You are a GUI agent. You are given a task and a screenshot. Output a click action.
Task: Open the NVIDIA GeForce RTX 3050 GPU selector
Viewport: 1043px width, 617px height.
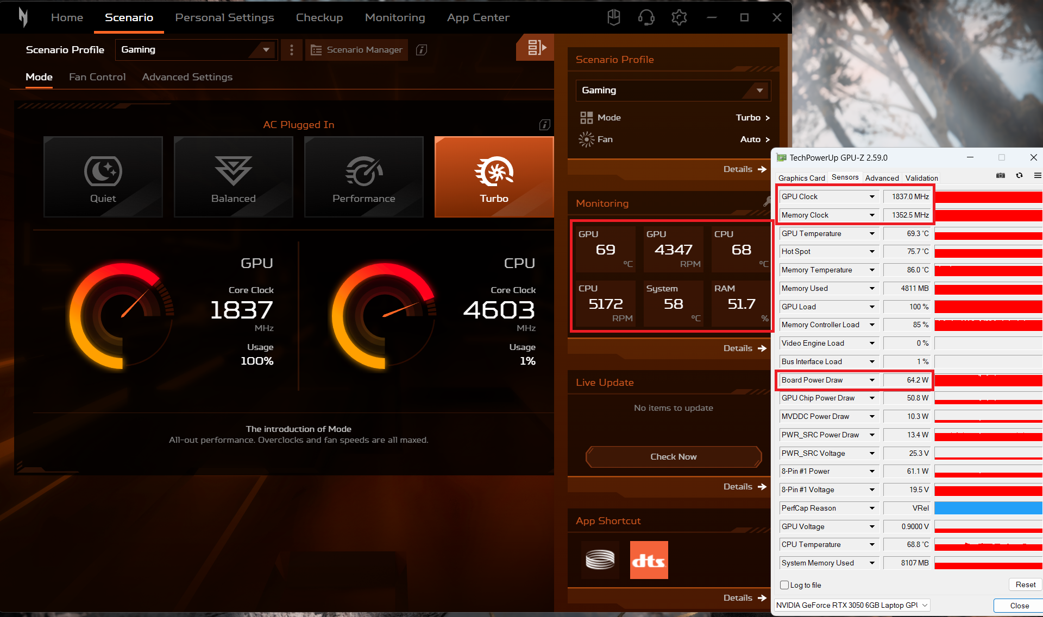(852, 605)
